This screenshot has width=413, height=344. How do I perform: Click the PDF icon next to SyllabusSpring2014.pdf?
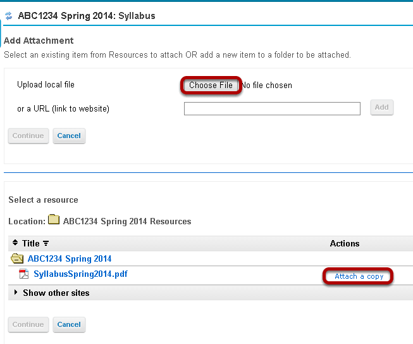click(x=24, y=274)
